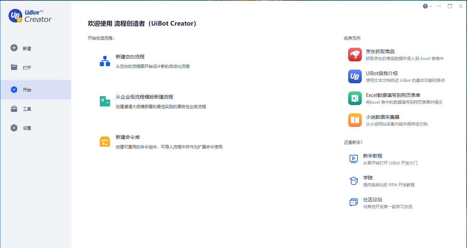Open 设置 from the sidebar
The width and height of the screenshot is (467, 248).
pos(27,128)
